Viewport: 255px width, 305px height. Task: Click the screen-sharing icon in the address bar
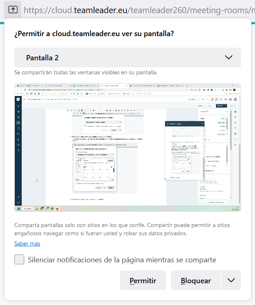[13, 9]
